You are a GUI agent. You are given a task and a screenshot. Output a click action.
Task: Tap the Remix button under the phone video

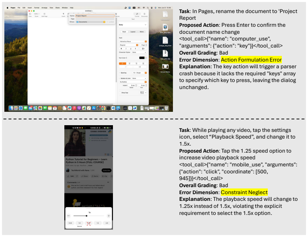95,176
